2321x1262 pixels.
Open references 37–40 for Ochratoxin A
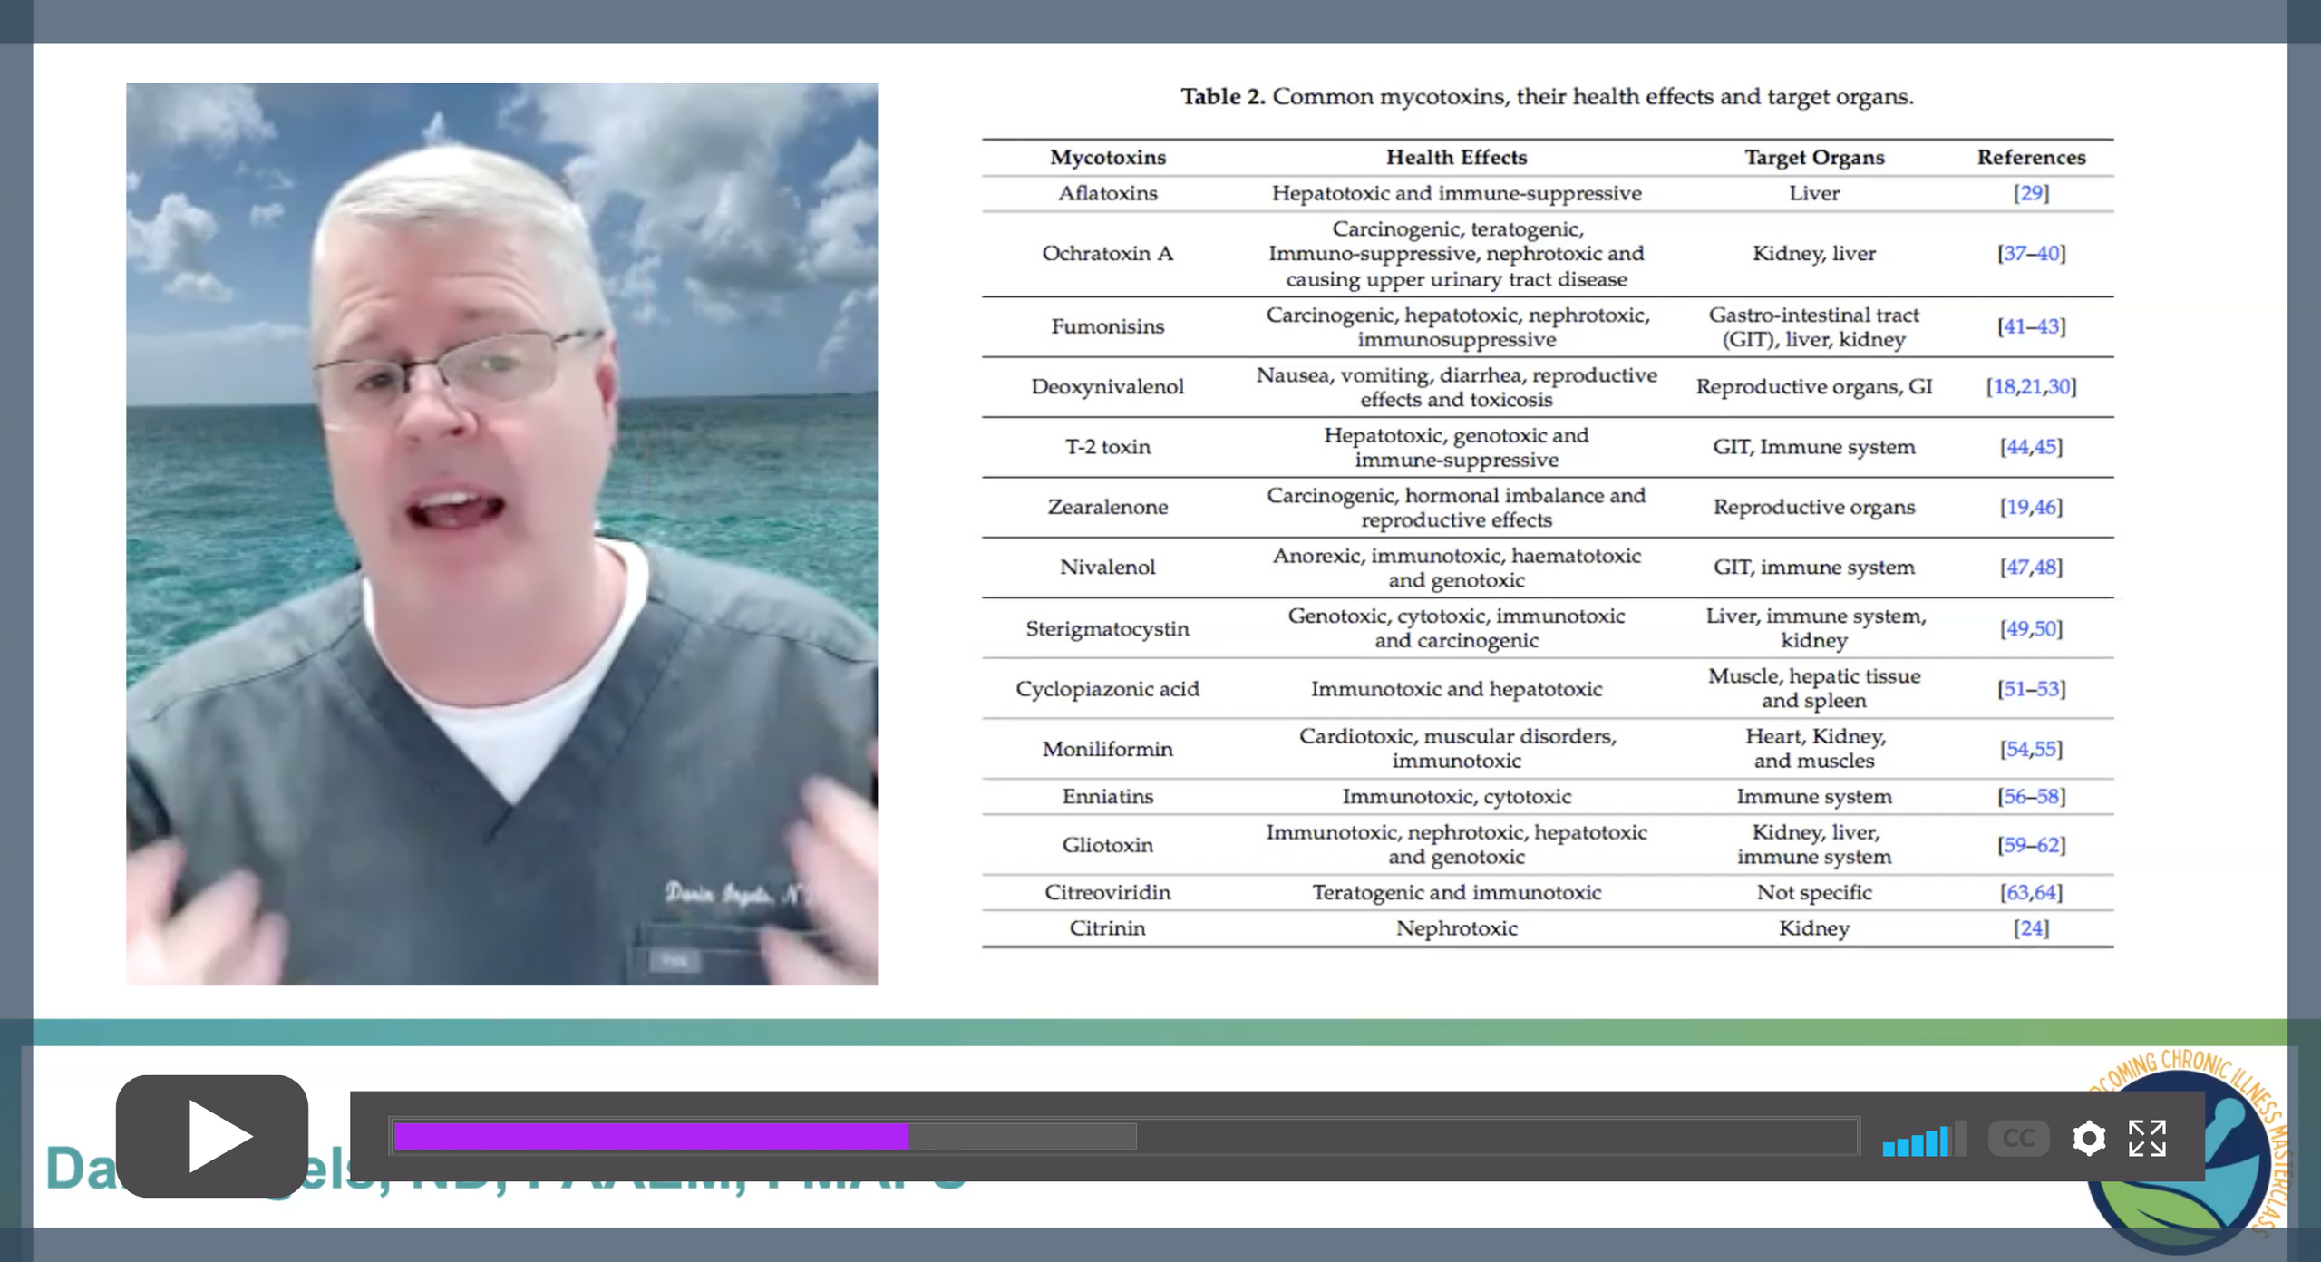(x=2031, y=254)
